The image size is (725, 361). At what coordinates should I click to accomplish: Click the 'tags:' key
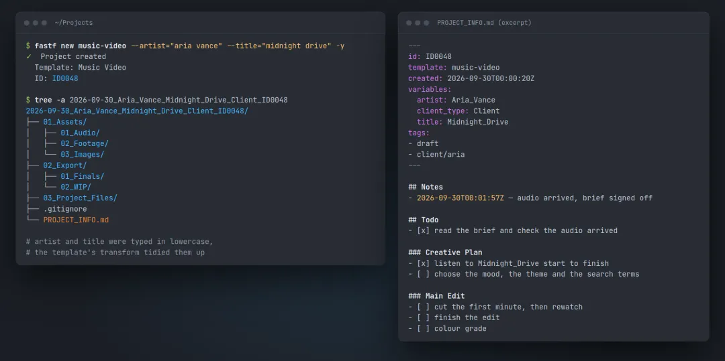coord(419,133)
